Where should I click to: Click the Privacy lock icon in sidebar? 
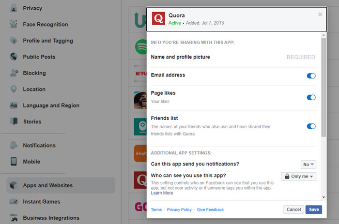point(14,8)
